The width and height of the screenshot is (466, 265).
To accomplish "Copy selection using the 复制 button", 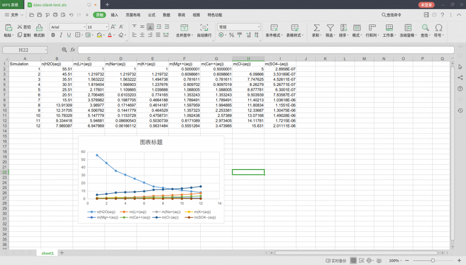I will click(x=24, y=35).
